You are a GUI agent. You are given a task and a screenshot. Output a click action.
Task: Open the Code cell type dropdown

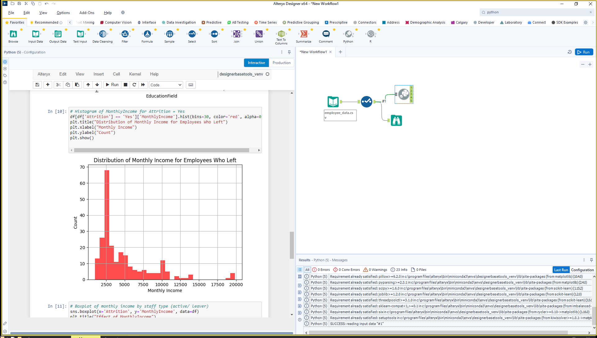coord(166,84)
